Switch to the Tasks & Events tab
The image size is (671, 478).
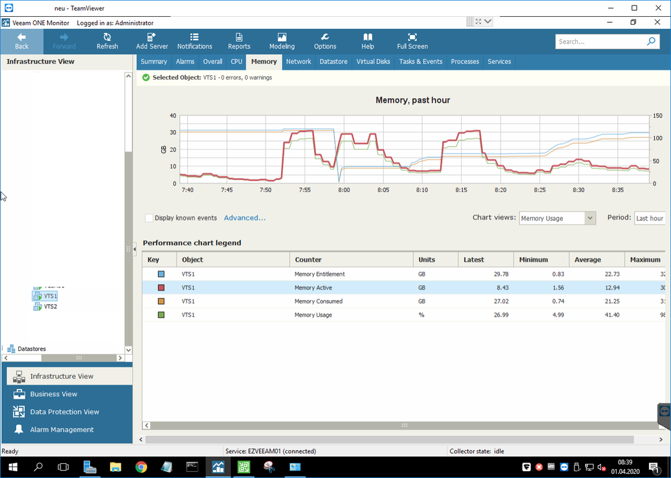[x=421, y=62]
